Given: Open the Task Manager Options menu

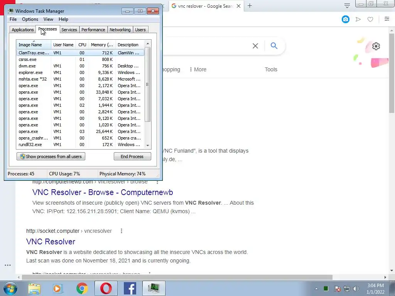Looking at the screenshot, I should 30,19.
